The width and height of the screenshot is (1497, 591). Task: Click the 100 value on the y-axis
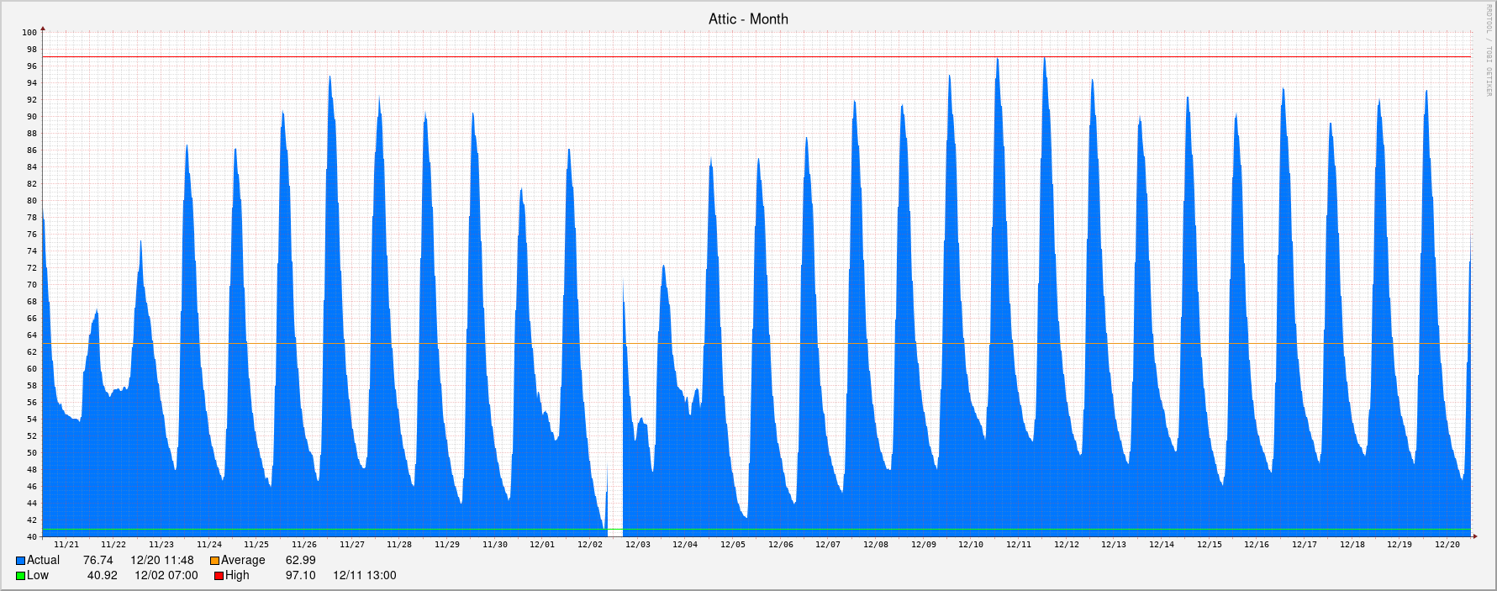[29, 33]
